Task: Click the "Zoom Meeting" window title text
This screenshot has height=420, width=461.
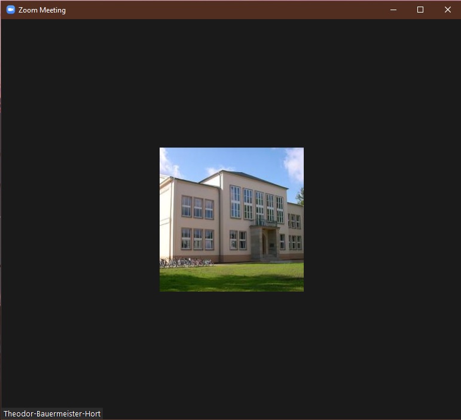Action: (42, 10)
